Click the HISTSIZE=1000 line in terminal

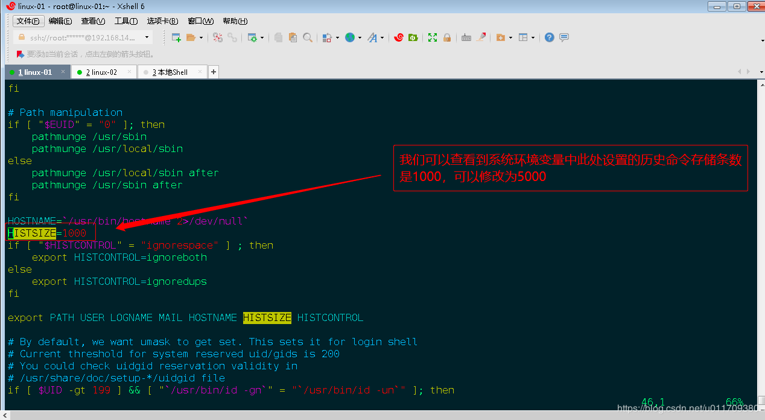coord(47,233)
